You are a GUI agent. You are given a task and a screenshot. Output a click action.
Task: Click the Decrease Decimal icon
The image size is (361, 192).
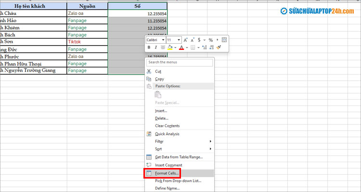click(211, 48)
